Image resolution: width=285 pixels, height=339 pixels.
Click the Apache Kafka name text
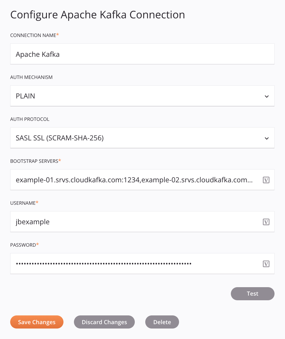point(37,54)
